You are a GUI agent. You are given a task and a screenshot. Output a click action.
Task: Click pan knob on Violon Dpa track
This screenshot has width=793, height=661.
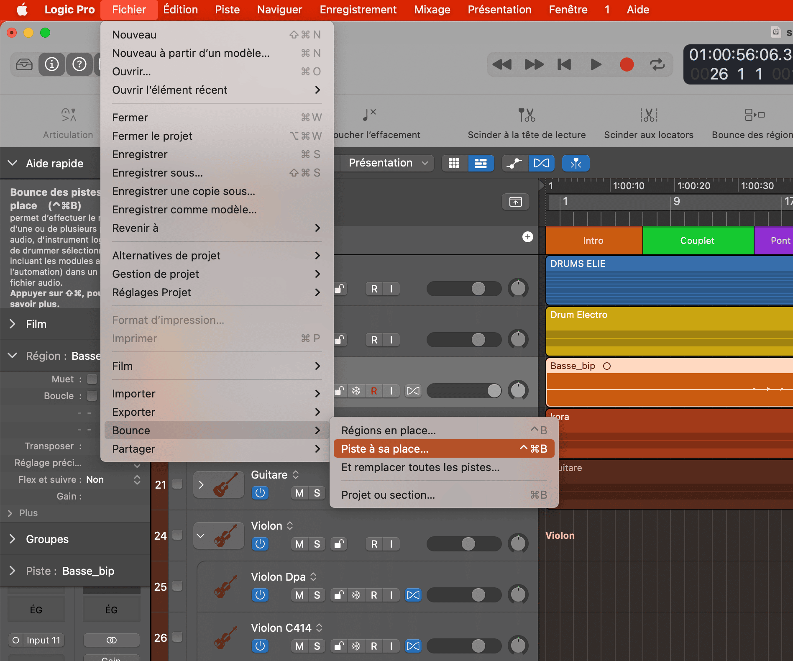(518, 594)
